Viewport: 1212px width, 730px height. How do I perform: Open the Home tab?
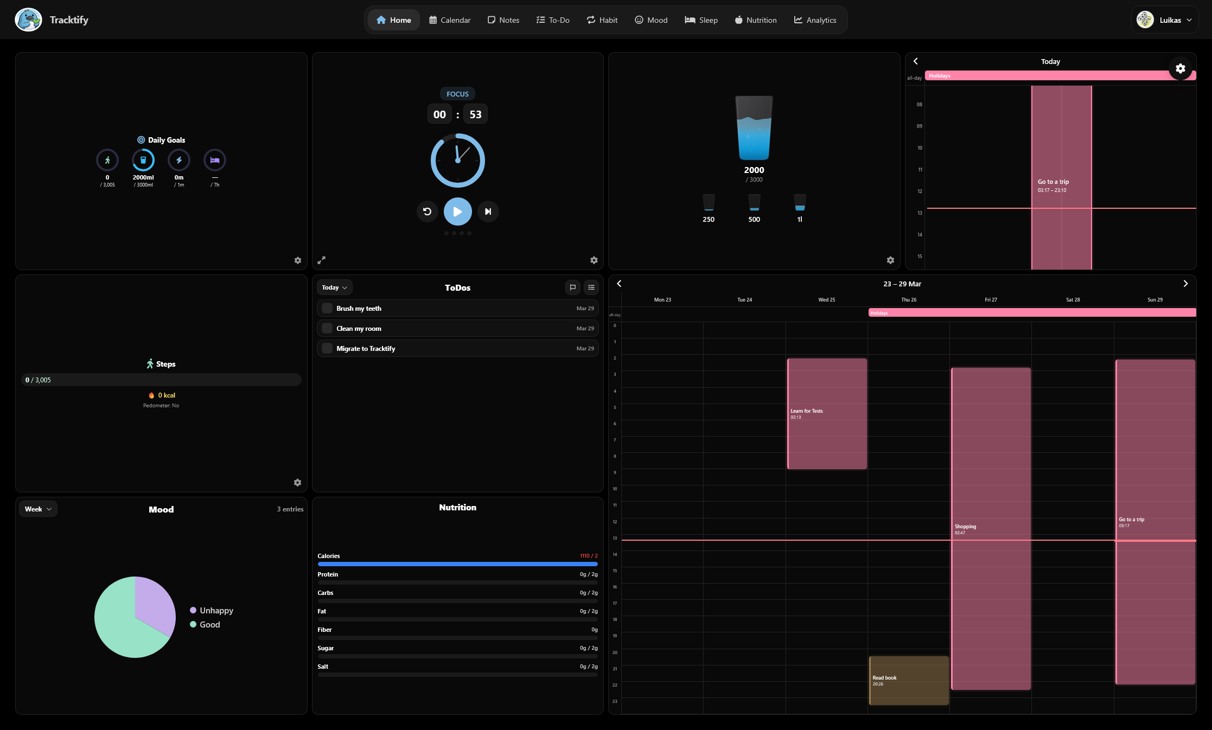(393, 20)
